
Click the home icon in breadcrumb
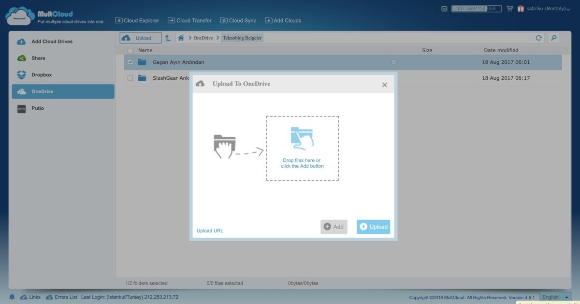181,38
